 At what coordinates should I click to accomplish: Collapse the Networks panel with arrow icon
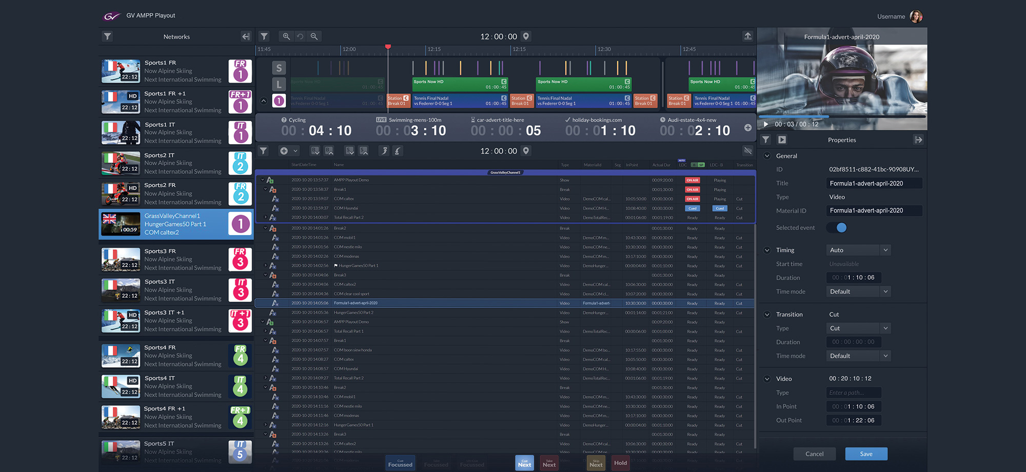[x=246, y=36]
